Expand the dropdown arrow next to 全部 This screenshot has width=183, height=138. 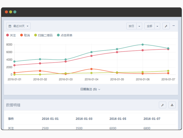click(157, 26)
